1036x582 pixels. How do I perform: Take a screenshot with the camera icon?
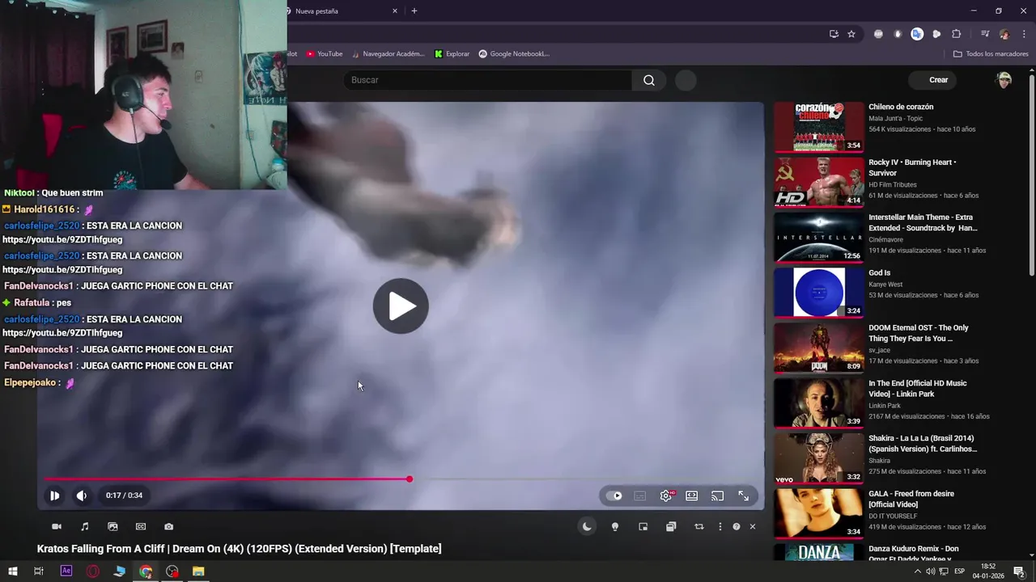[168, 526]
